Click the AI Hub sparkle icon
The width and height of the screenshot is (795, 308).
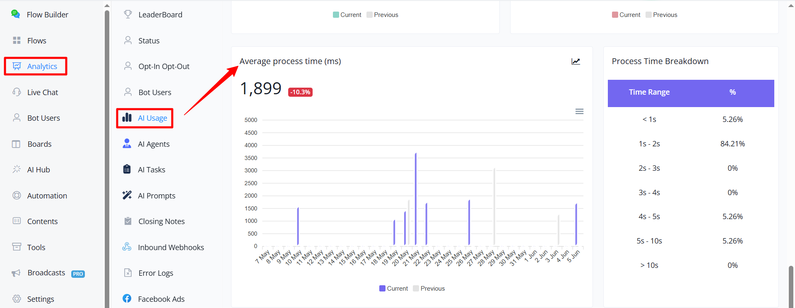point(17,170)
